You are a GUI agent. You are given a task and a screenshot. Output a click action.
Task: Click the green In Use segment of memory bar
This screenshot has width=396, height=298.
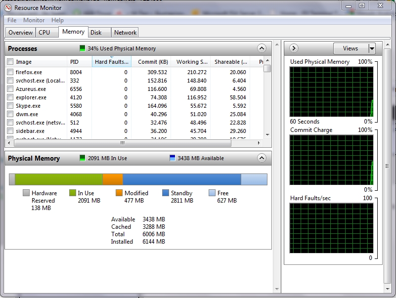(x=59, y=179)
